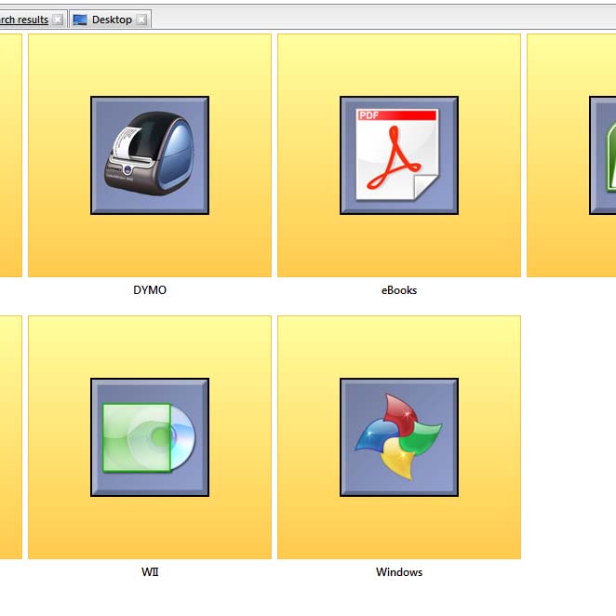Launch the Windows pinwheel icon
The height and width of the screenshot is (616, 616).
(x=399, y=437)
